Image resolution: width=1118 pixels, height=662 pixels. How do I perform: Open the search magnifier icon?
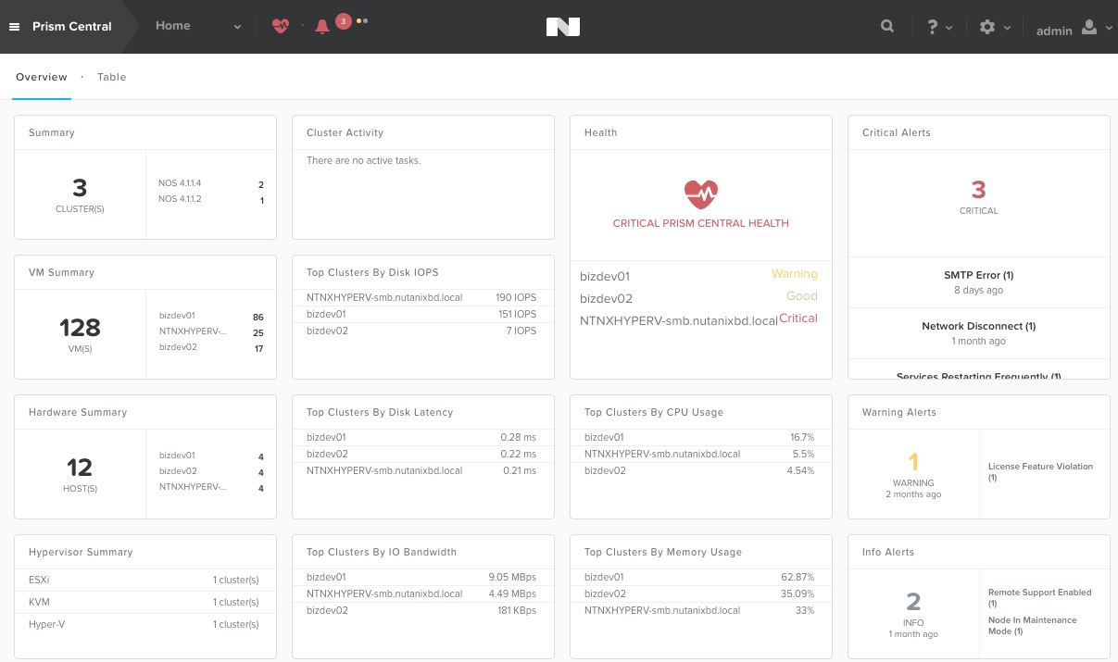click(x=887, y=27)
